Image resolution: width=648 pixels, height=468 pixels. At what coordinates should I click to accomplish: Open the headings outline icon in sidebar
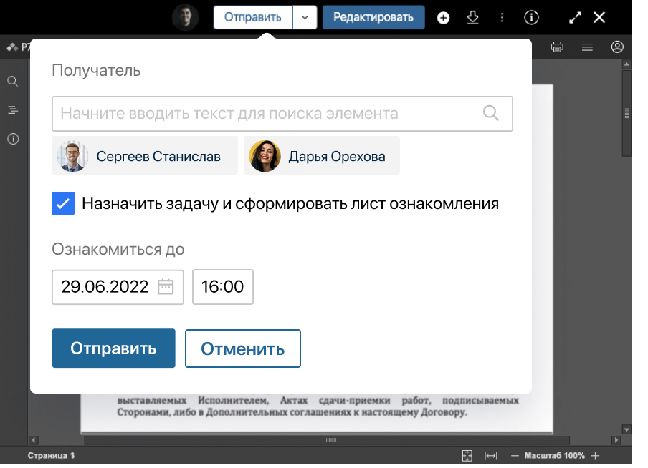(13, 109)
